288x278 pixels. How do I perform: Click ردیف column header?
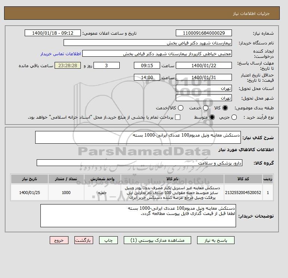pos(268,179)
